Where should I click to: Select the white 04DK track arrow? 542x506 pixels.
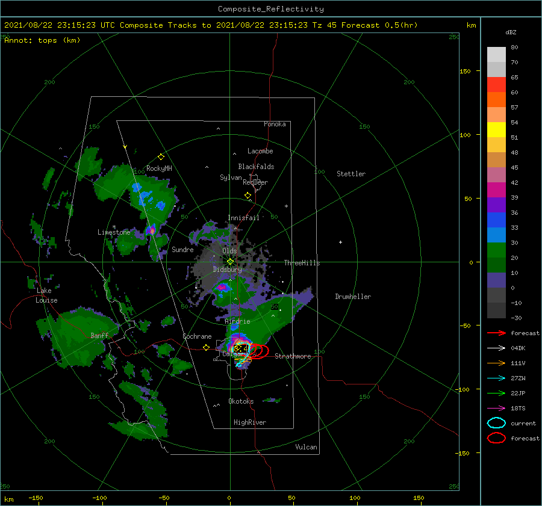point(496,348)
